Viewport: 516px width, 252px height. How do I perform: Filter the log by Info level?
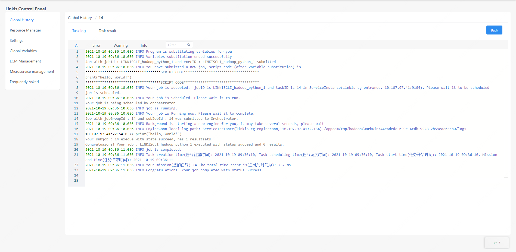(144, 45)
